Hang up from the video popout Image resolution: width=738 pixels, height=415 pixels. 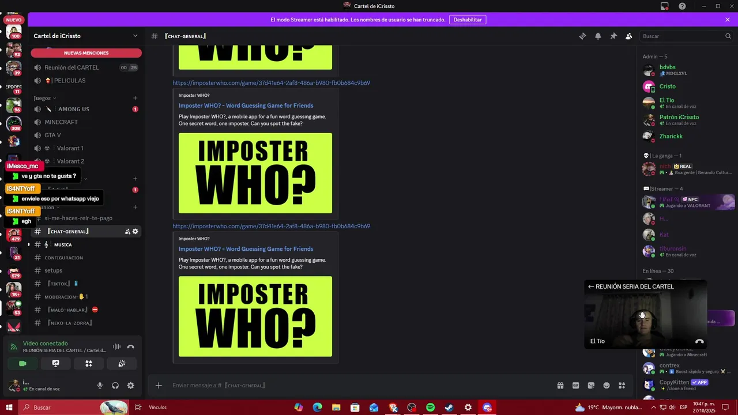[x=699, y=341]
